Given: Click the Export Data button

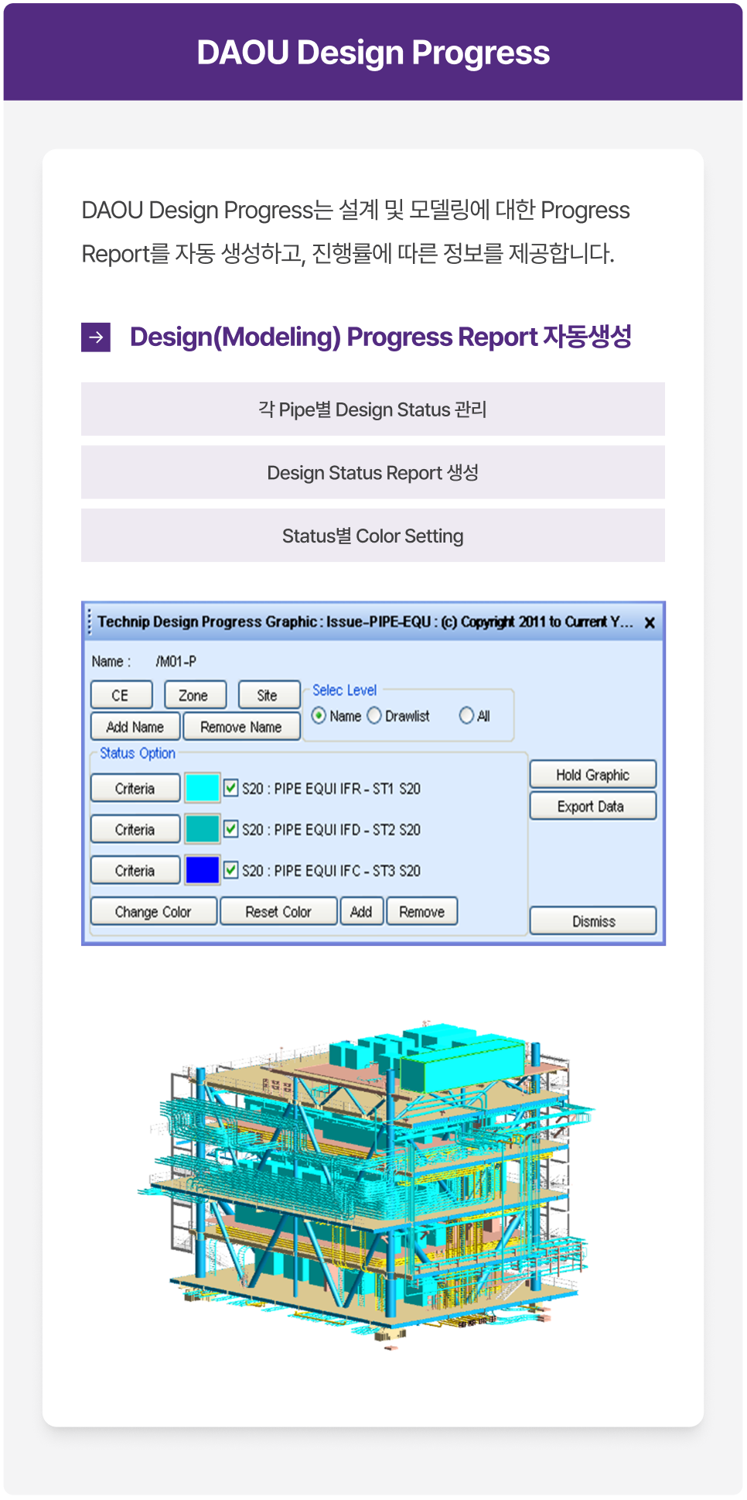Looking at the screenshot, I should (592, 807).
